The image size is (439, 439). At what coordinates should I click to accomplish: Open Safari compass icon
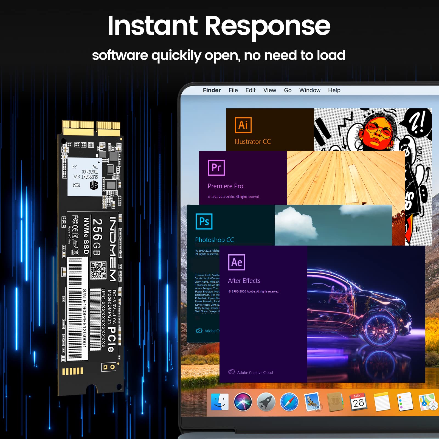point(289,402)
